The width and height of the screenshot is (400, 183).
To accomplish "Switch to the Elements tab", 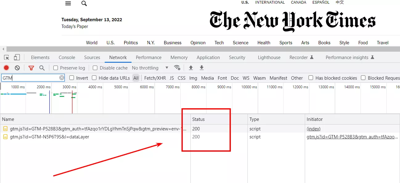I will point(40,58).
